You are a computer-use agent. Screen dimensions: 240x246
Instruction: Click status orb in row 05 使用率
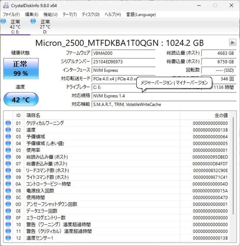click(8, 150)
